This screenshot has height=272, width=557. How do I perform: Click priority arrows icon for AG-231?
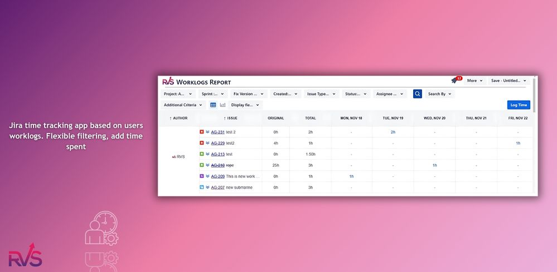(207, 132)
